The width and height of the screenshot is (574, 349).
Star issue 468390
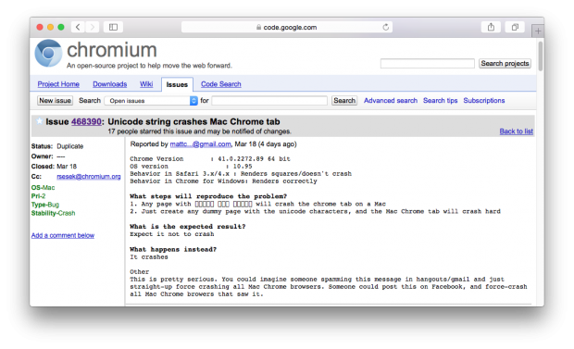39,121
